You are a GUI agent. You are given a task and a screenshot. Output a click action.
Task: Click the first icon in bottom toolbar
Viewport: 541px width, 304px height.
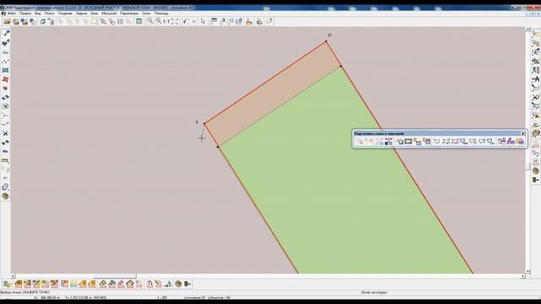click(x=8, y=284)
